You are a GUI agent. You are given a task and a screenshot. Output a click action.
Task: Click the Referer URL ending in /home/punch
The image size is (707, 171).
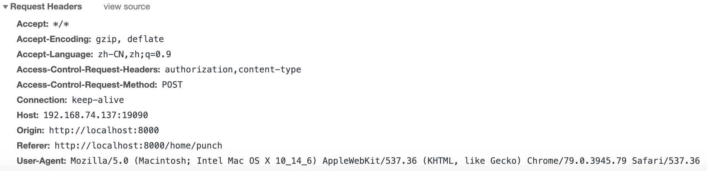138,146
